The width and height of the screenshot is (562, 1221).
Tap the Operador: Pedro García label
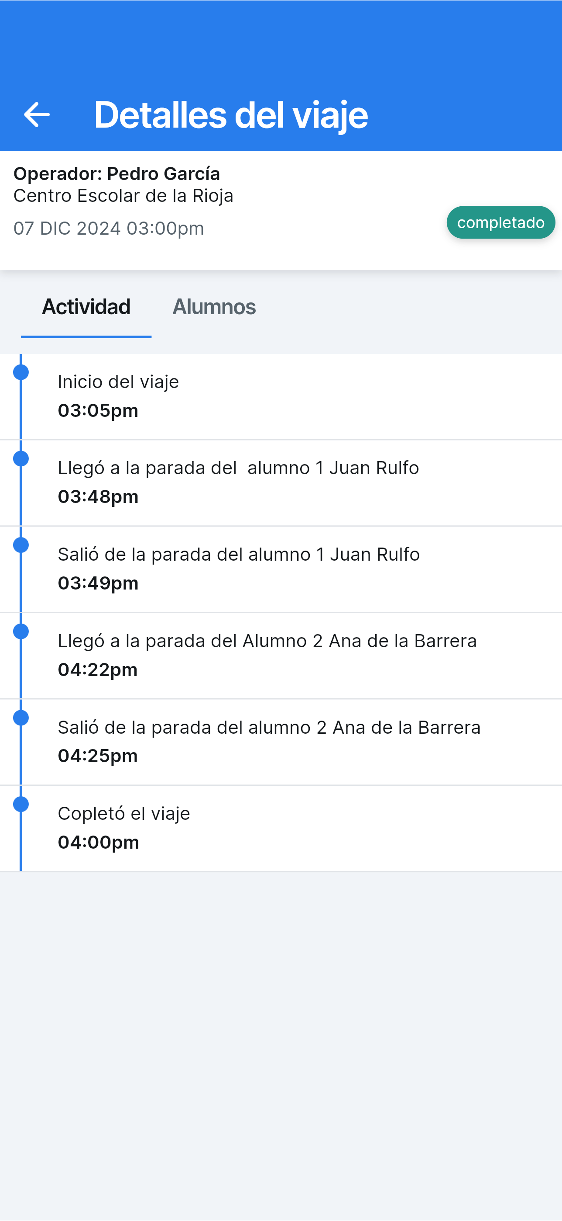tap(117, 174)
